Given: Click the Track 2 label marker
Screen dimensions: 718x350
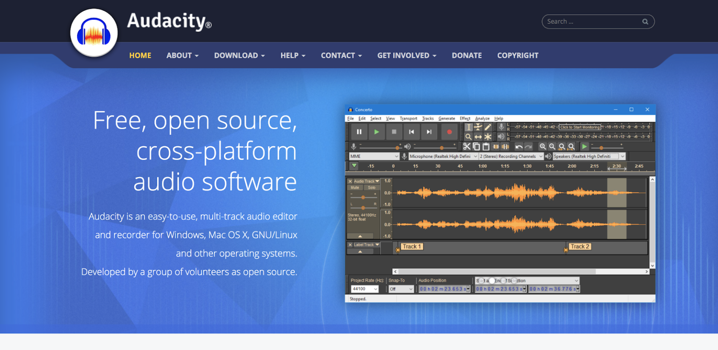Looking at the screenshot, I should [580, 246].
